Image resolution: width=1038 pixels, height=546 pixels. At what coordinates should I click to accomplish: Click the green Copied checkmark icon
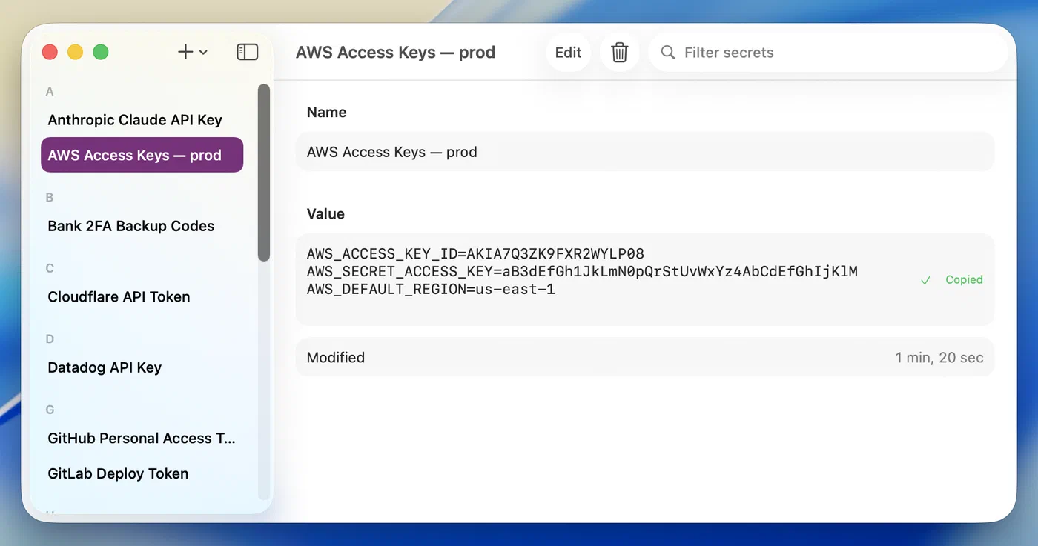coord(925,280)
